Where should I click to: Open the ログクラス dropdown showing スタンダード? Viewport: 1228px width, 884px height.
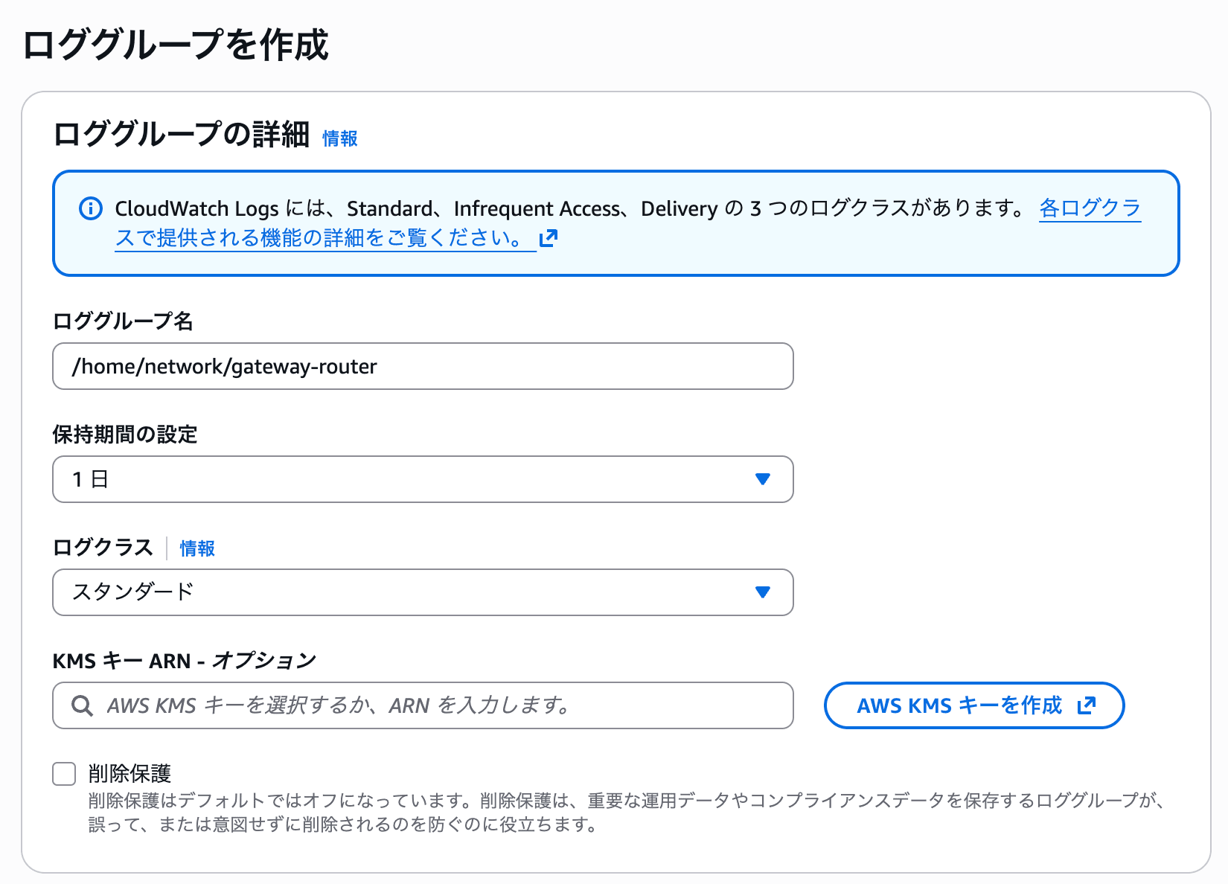click(423, 592)
